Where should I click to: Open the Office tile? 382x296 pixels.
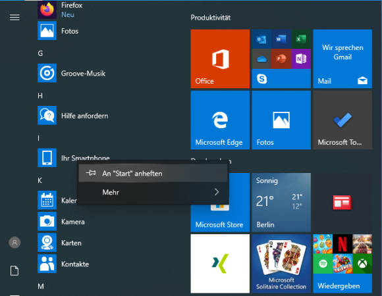pos(220,59)
